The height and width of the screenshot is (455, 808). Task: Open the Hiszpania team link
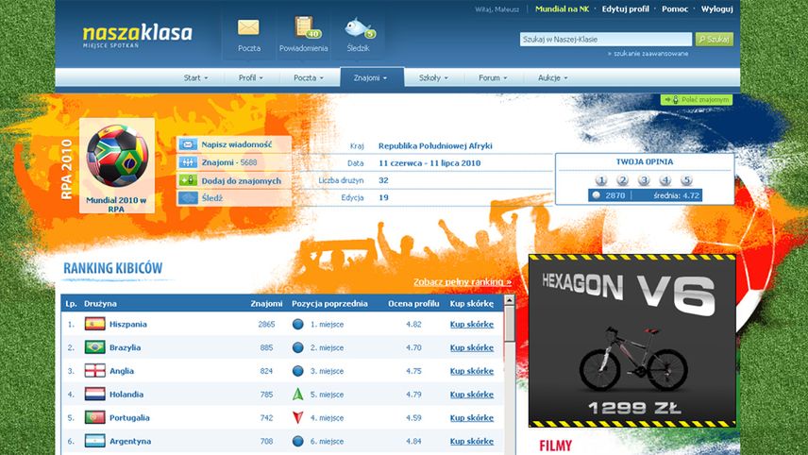pyautogui.click(x=127, y=324)
